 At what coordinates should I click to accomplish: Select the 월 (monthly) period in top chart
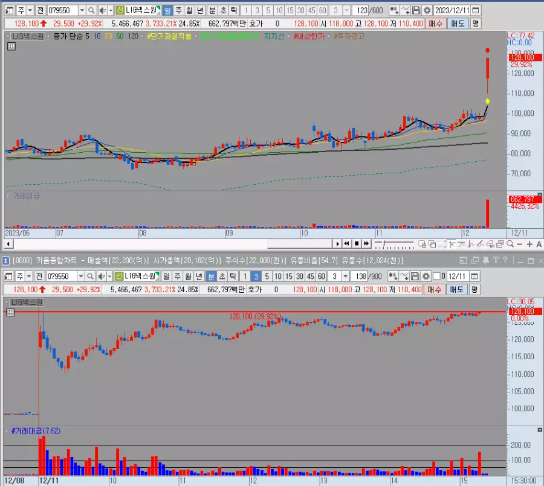(189, 10)
